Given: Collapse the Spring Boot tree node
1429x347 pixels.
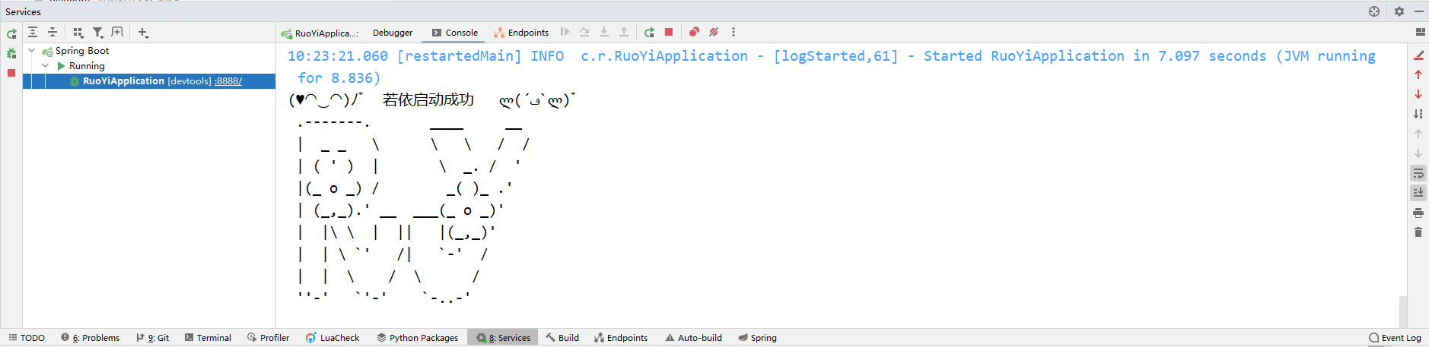Looking at the screenshot, I should pos(32,51).
